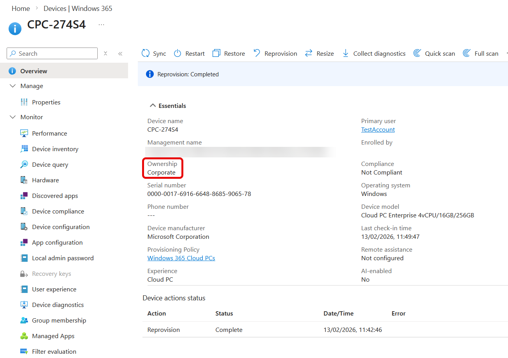Open the TestAccount primary user link
This screenshot has height=358, width=508.
pos(378,129)
